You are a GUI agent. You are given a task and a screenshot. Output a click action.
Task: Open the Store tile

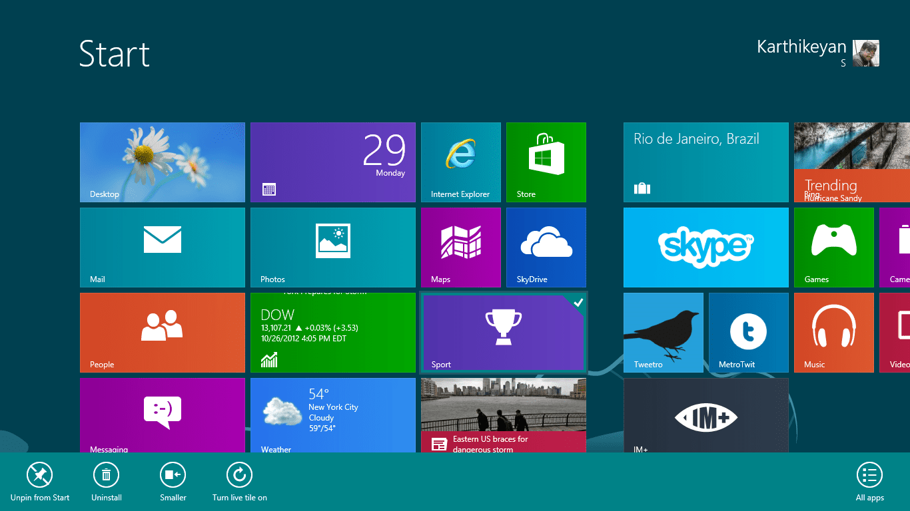[546, 162]
